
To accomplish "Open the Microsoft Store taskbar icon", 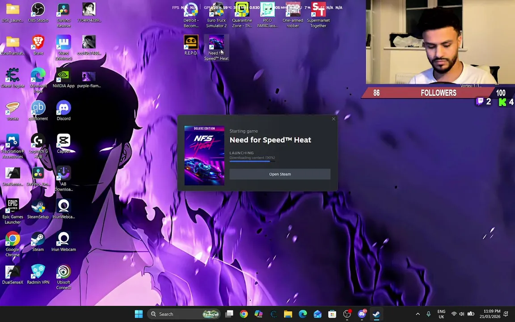I will [332, 314].
